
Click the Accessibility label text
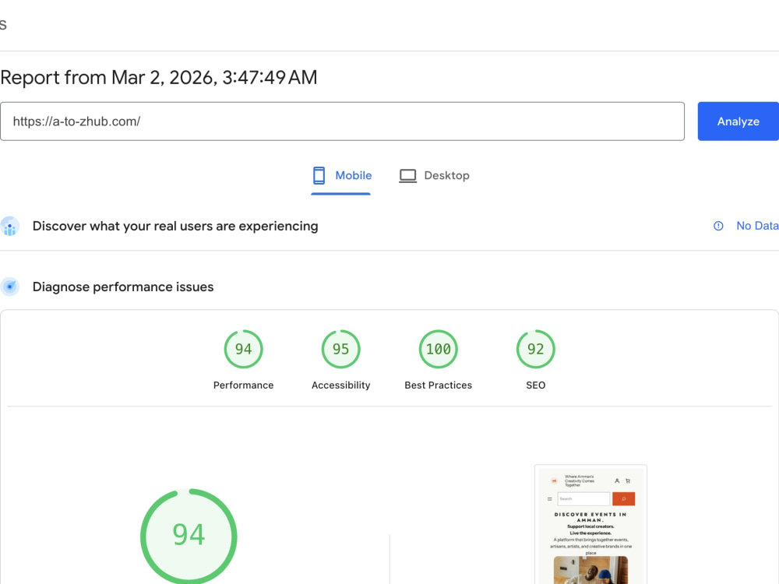(x=341, y=385)
